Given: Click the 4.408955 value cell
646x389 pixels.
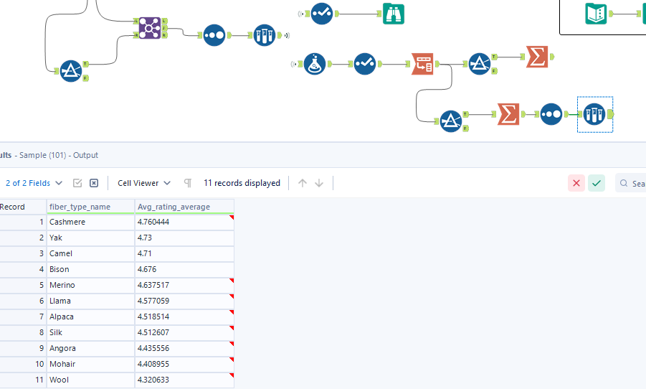Looking at the screenshot, I should [184, 365].
